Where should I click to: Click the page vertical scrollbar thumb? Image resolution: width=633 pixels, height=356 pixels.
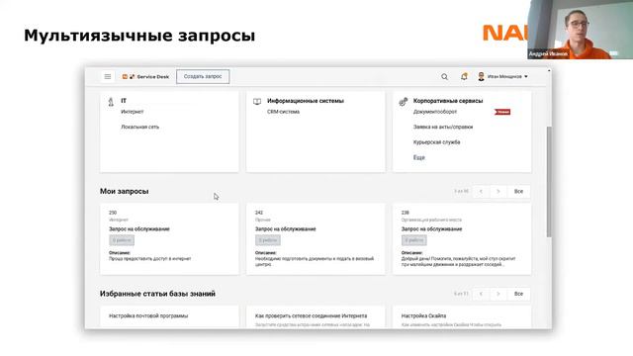[x=549, y=182]
